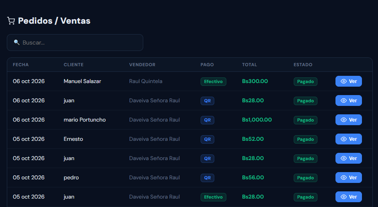Click the date in mario Portuncho's row
Image resolution: width=378 pixels, height=207 pixels.
tap(28, 120)
